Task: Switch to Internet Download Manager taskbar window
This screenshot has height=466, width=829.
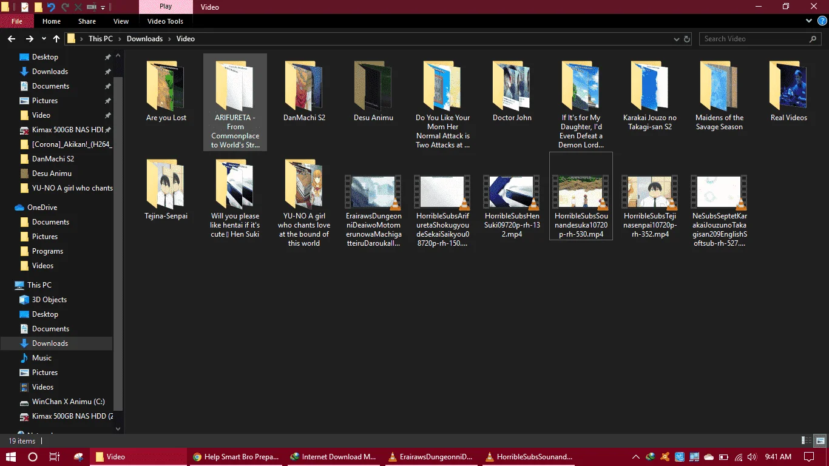Action: tap(333, 457)
